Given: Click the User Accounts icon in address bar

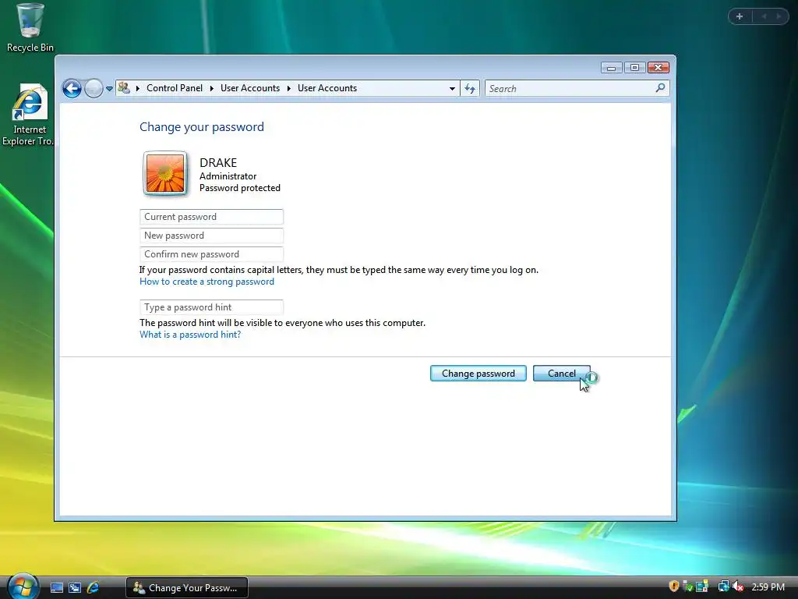Looking at the screenshot, I should tap(124, 88).
